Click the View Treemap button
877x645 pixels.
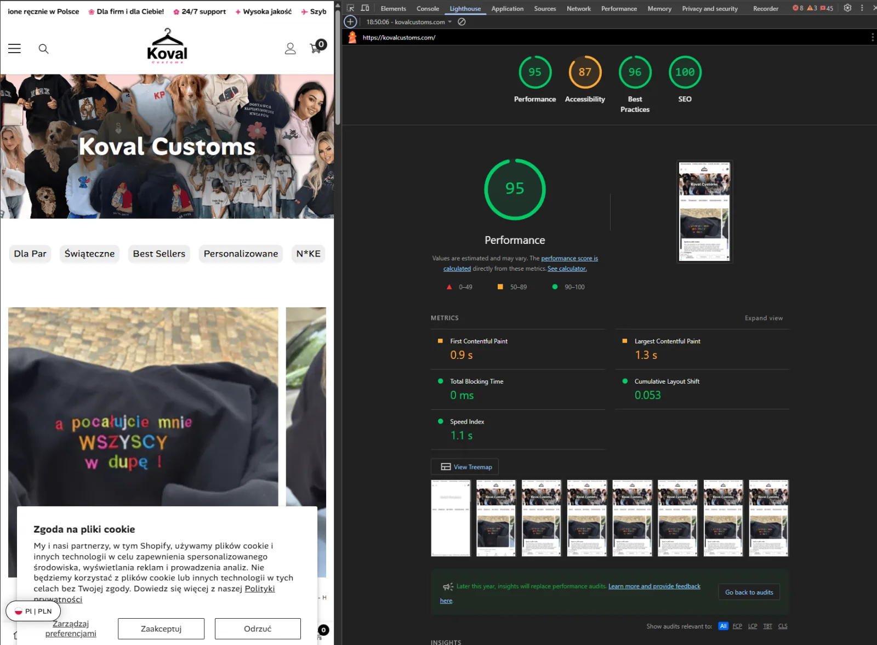(465, 467)
